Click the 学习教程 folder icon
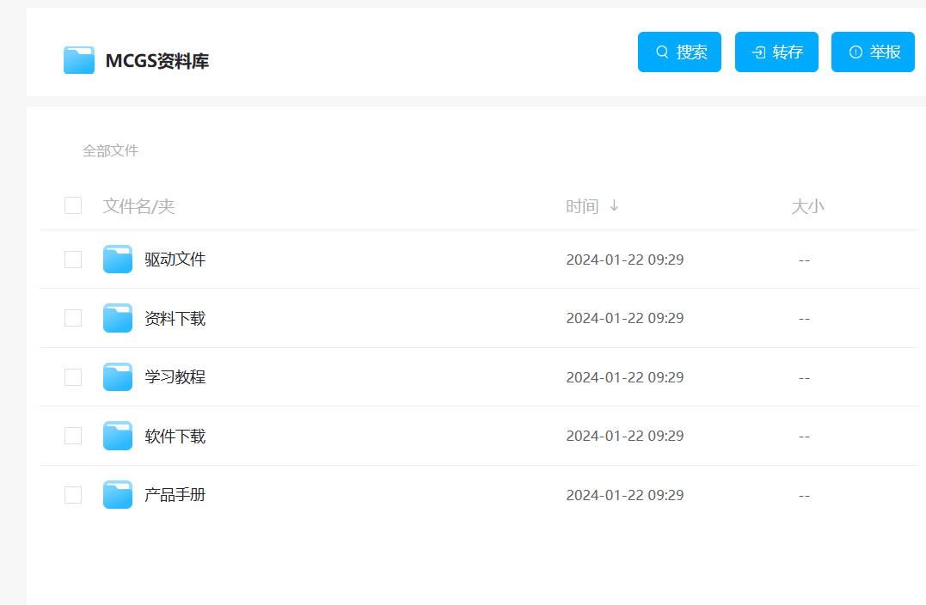The width and height of the screenshot is (926, 605). click(x=118, y=377)
